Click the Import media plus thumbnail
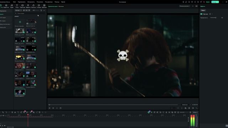 (x=20, y=22)
